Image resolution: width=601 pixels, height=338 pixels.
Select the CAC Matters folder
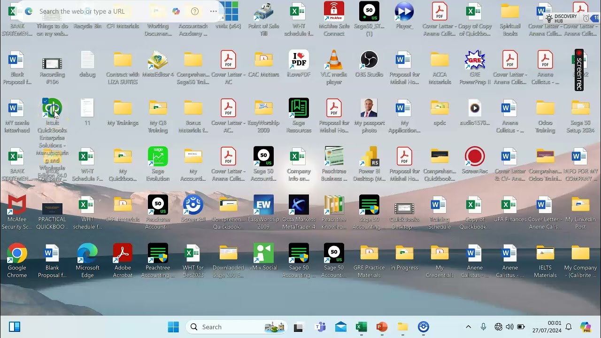pyautogui.click(x=263, y=64)
